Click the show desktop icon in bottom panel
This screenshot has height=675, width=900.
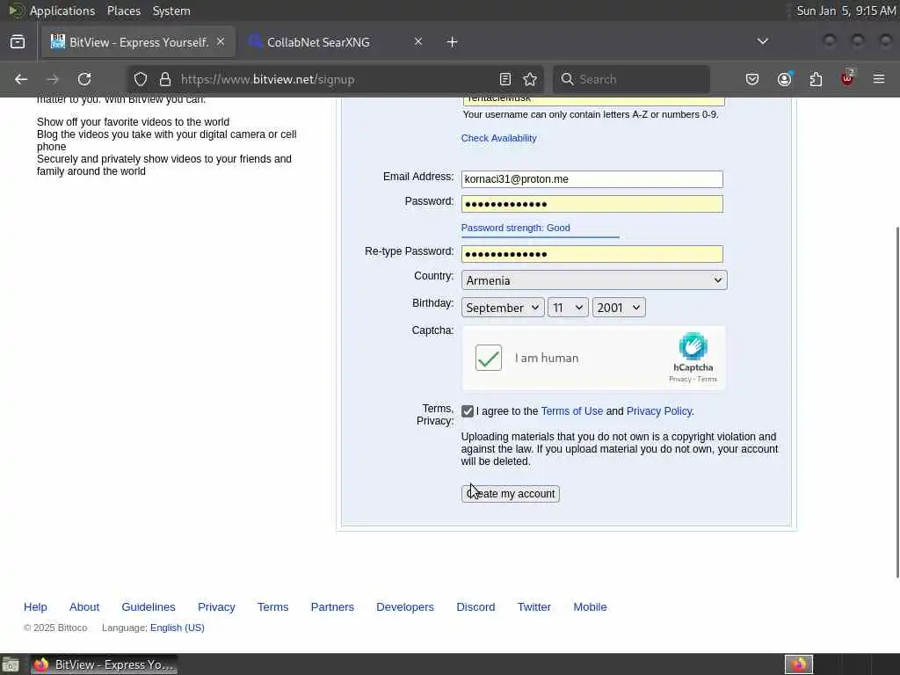tap(11, 664)
